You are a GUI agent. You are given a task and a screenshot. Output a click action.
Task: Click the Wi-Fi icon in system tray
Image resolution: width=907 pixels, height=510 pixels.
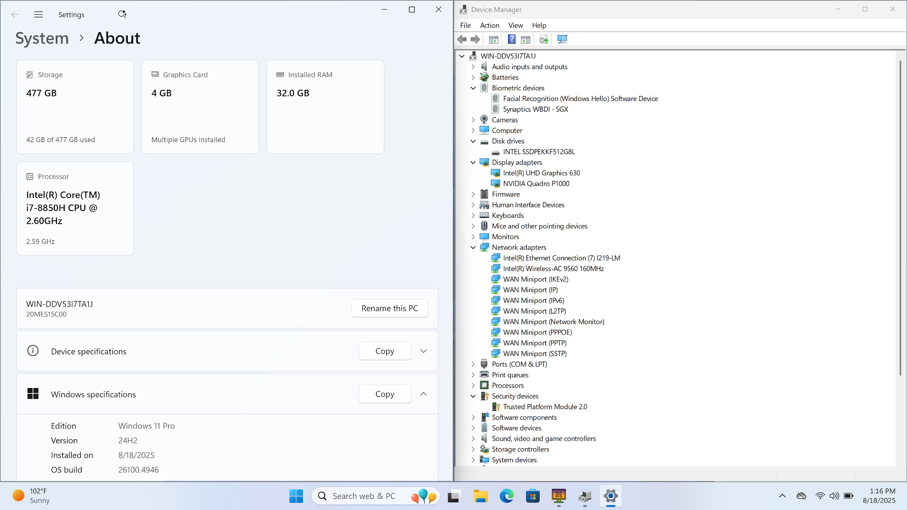pos(820,496)
